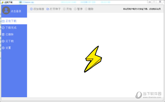This screenshot has height=102, width=165.
Task: Click the 打开种子 open torrent button
Action: coord(54,9)
